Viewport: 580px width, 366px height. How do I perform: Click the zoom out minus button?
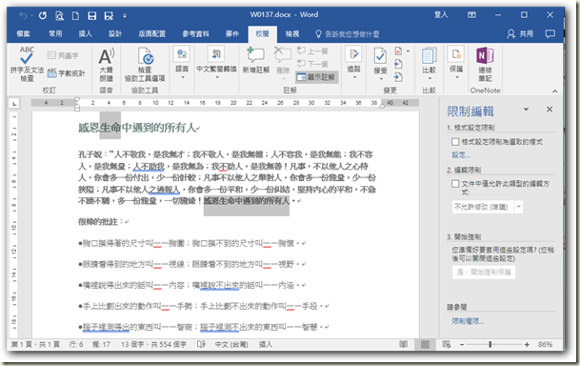[462, 344]
